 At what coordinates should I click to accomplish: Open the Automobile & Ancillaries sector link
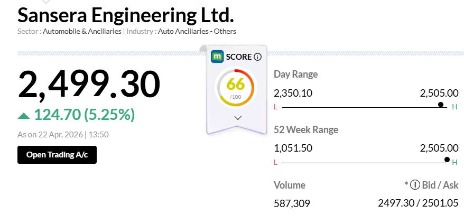click(x=82, y=31)
